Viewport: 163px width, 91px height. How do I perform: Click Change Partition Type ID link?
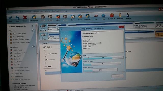[x=22, y=71]
